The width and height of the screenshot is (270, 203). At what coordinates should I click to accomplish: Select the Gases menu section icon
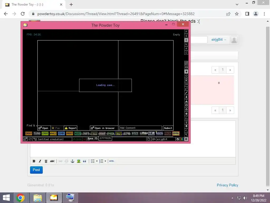[186, 93]
